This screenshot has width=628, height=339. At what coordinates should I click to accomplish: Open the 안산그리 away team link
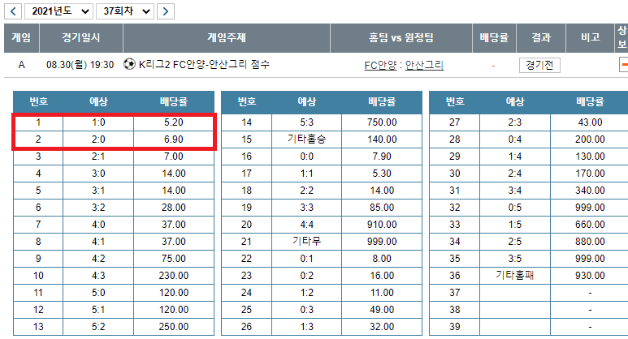pos(424,65)
